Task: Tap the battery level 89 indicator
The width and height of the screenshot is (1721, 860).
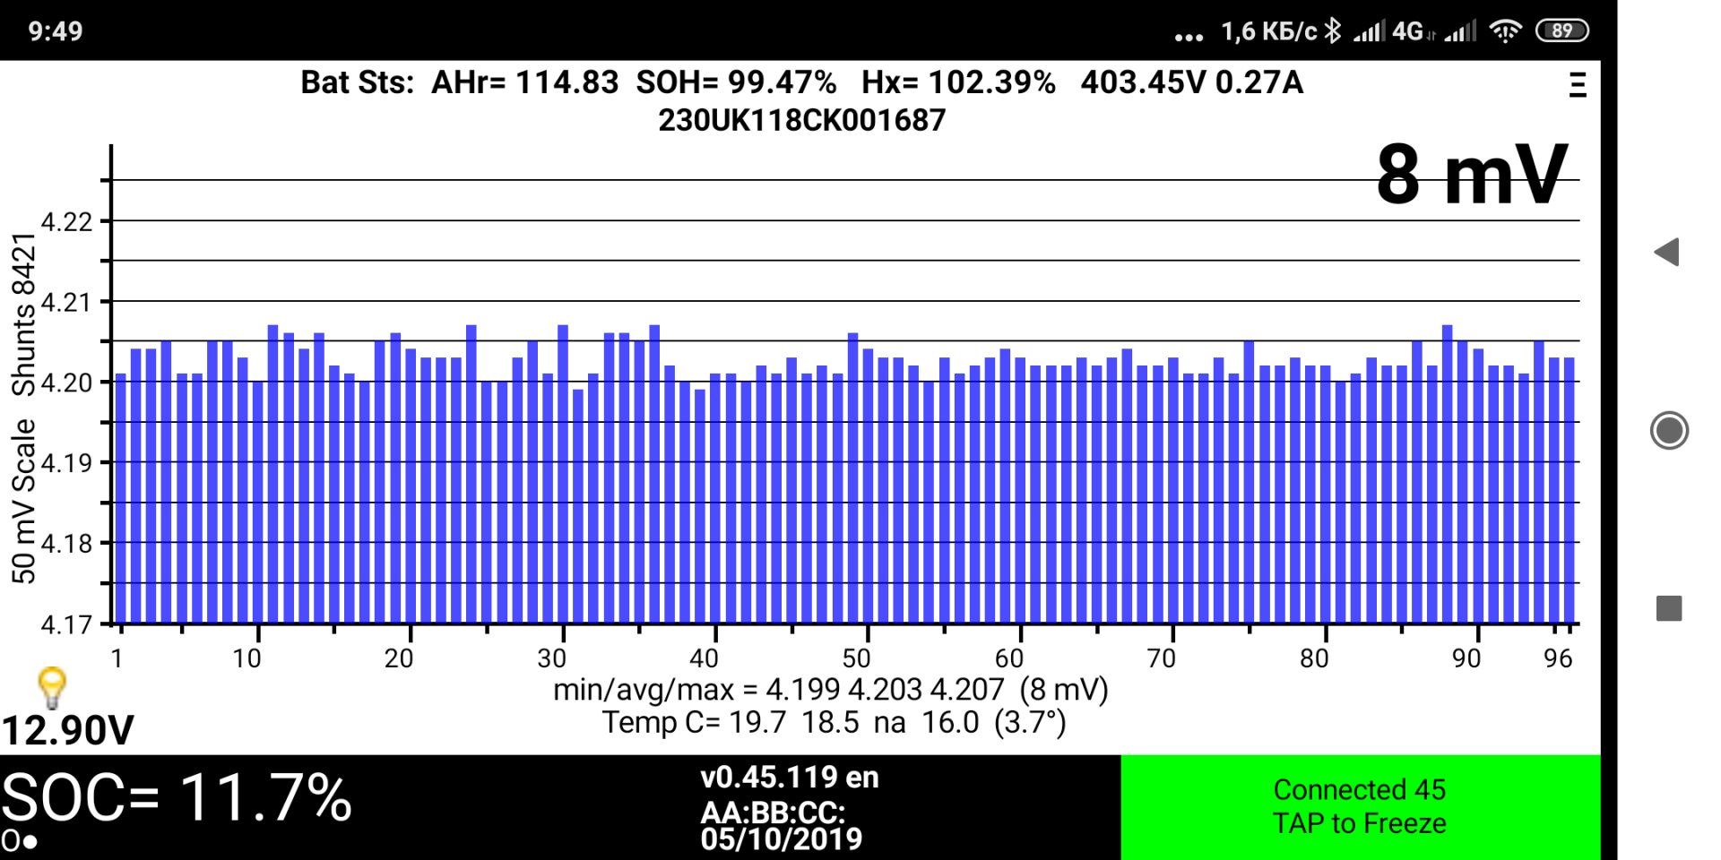Action: point(1561,31)
